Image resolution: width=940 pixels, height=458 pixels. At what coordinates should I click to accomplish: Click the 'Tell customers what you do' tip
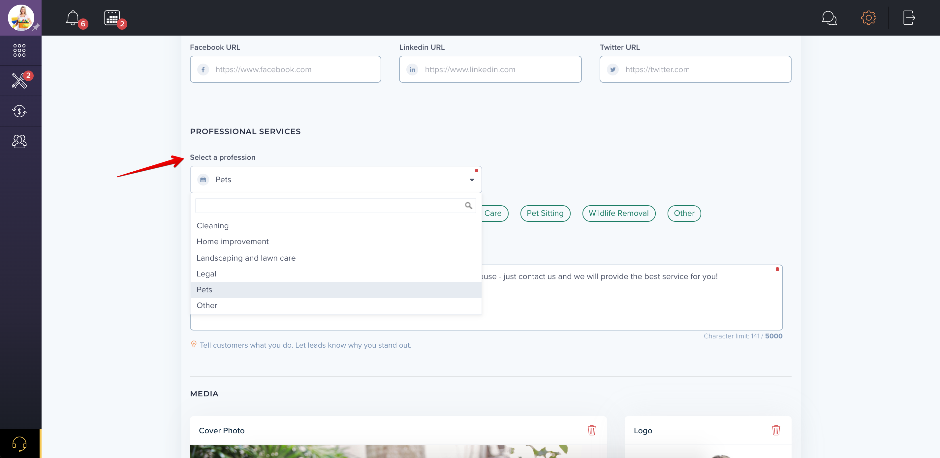tap(305, 345)
